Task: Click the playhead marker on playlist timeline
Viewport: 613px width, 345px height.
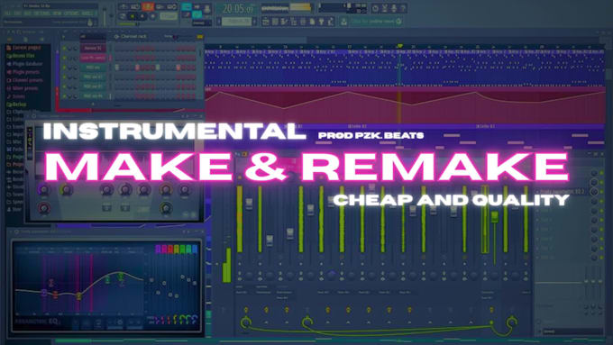Action: pos(400,47)
